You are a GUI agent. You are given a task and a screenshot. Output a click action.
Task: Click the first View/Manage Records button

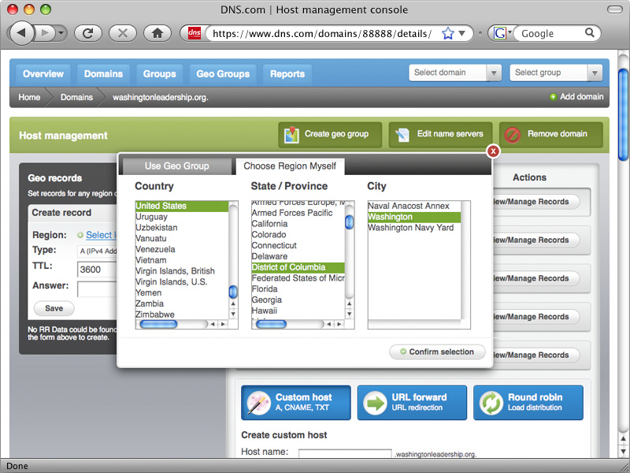[x=536, y=202]
